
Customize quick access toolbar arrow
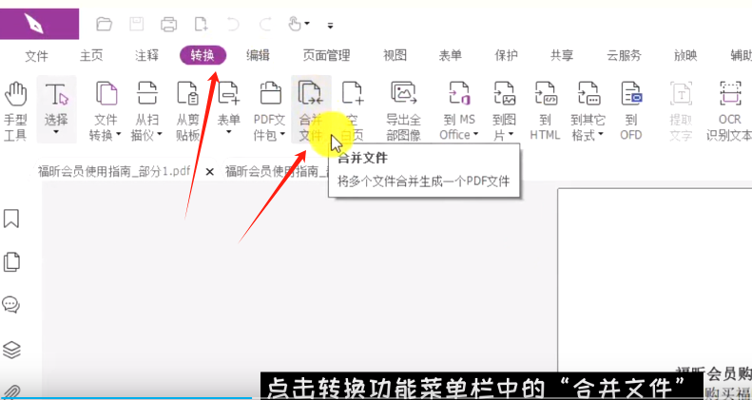(330, 26)
